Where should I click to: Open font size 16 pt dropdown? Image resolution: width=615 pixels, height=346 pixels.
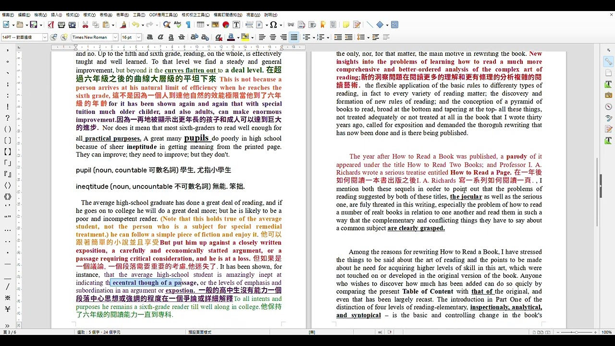[x=139, y=37]
